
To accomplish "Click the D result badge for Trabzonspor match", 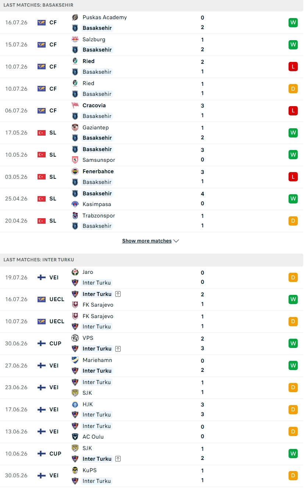I will click(x=293, y=221).
